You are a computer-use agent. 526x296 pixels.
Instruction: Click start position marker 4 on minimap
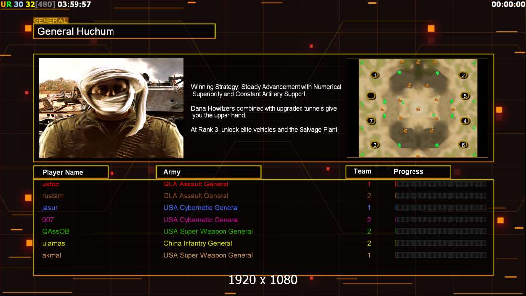(465, 121)
